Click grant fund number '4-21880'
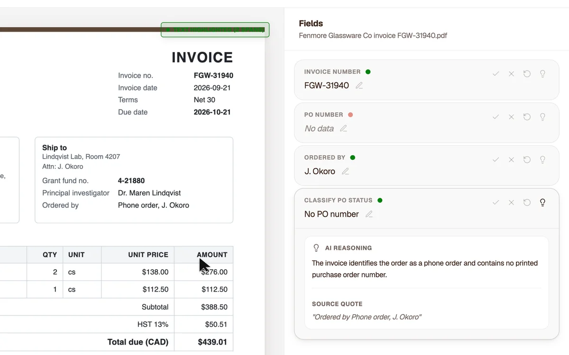The height and width of the screenshot is (355, 569). click(x=131, y=181)
